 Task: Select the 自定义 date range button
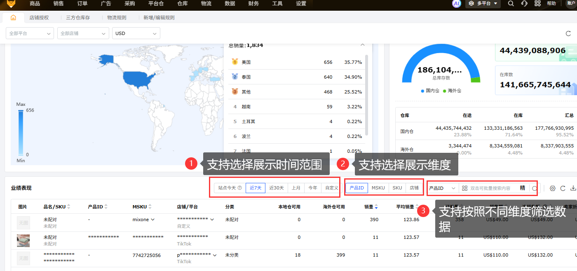(x=331, y=188)
